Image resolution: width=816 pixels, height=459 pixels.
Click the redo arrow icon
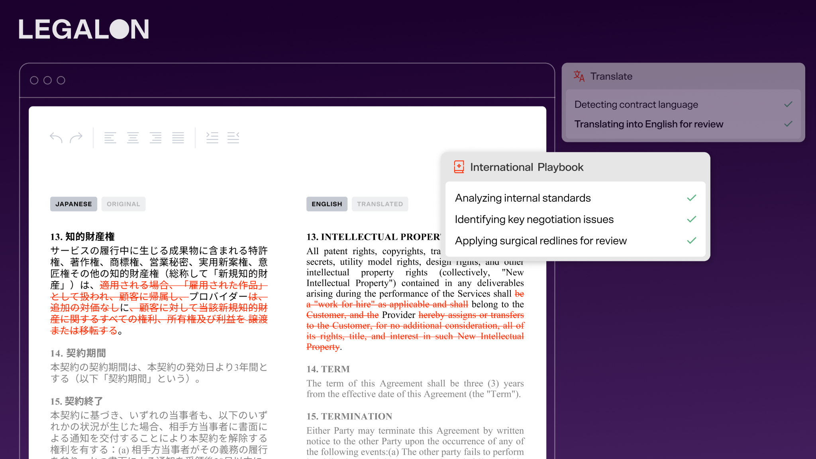(76, 138)
